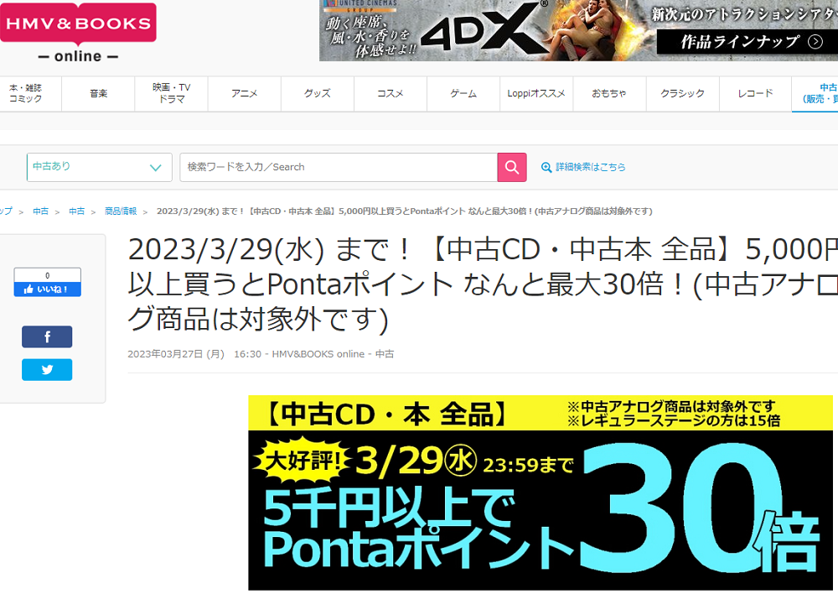Screen dimensions: 838x594
Task: Click the first 中古 breadcrumb link
Action: pos(40,211)
